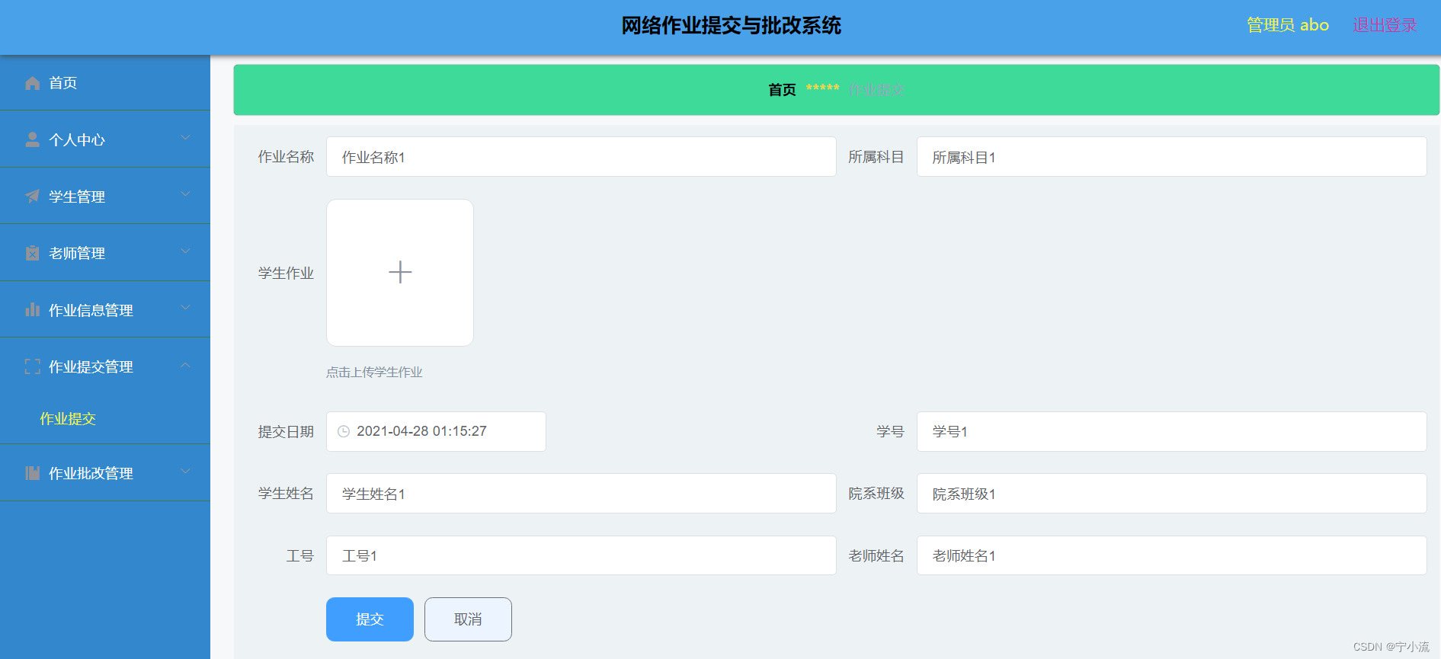Viewport: 1441px width, 659px height.
Task: Expand the 作业批改管理 chevron
Action: coord(185,472)
